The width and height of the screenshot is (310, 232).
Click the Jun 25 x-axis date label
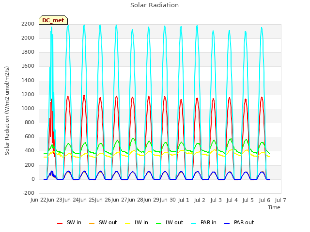coord(87,200)
